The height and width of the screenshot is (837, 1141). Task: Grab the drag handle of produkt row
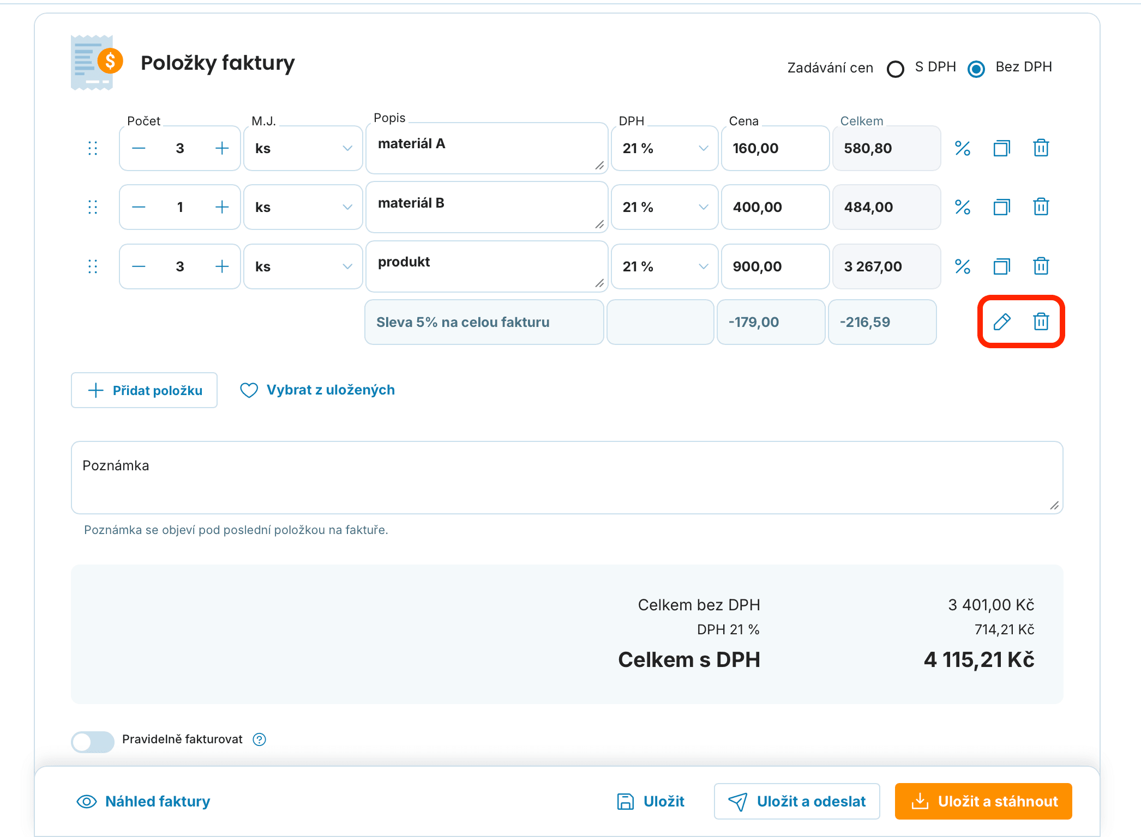93,266
